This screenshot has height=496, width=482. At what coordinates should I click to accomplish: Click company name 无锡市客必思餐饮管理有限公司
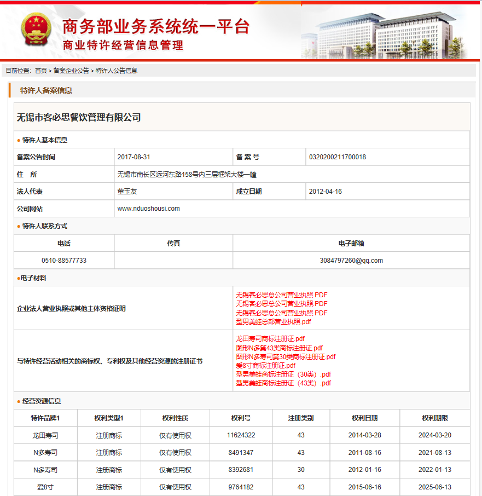pyautogui.click(x=79, y=117)
